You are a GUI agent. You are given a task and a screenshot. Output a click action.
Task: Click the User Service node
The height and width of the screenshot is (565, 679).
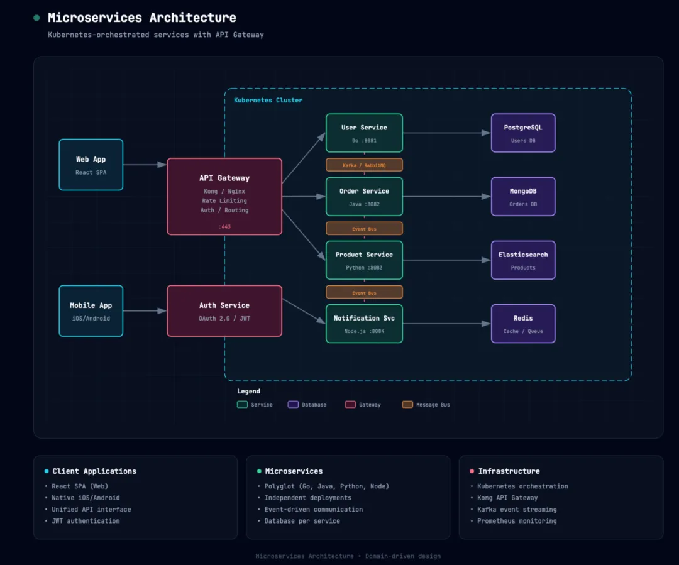[364, 133]
